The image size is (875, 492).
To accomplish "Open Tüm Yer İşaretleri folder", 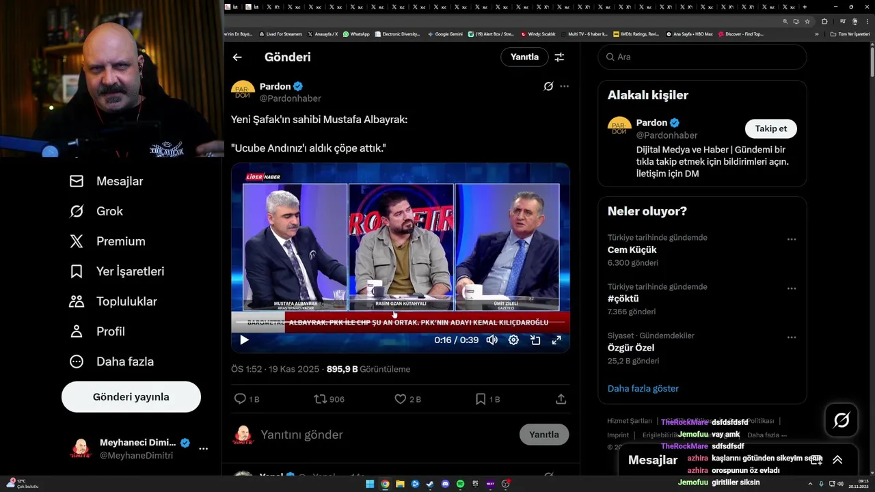I will pyautogui.click(x=850, y=34).
